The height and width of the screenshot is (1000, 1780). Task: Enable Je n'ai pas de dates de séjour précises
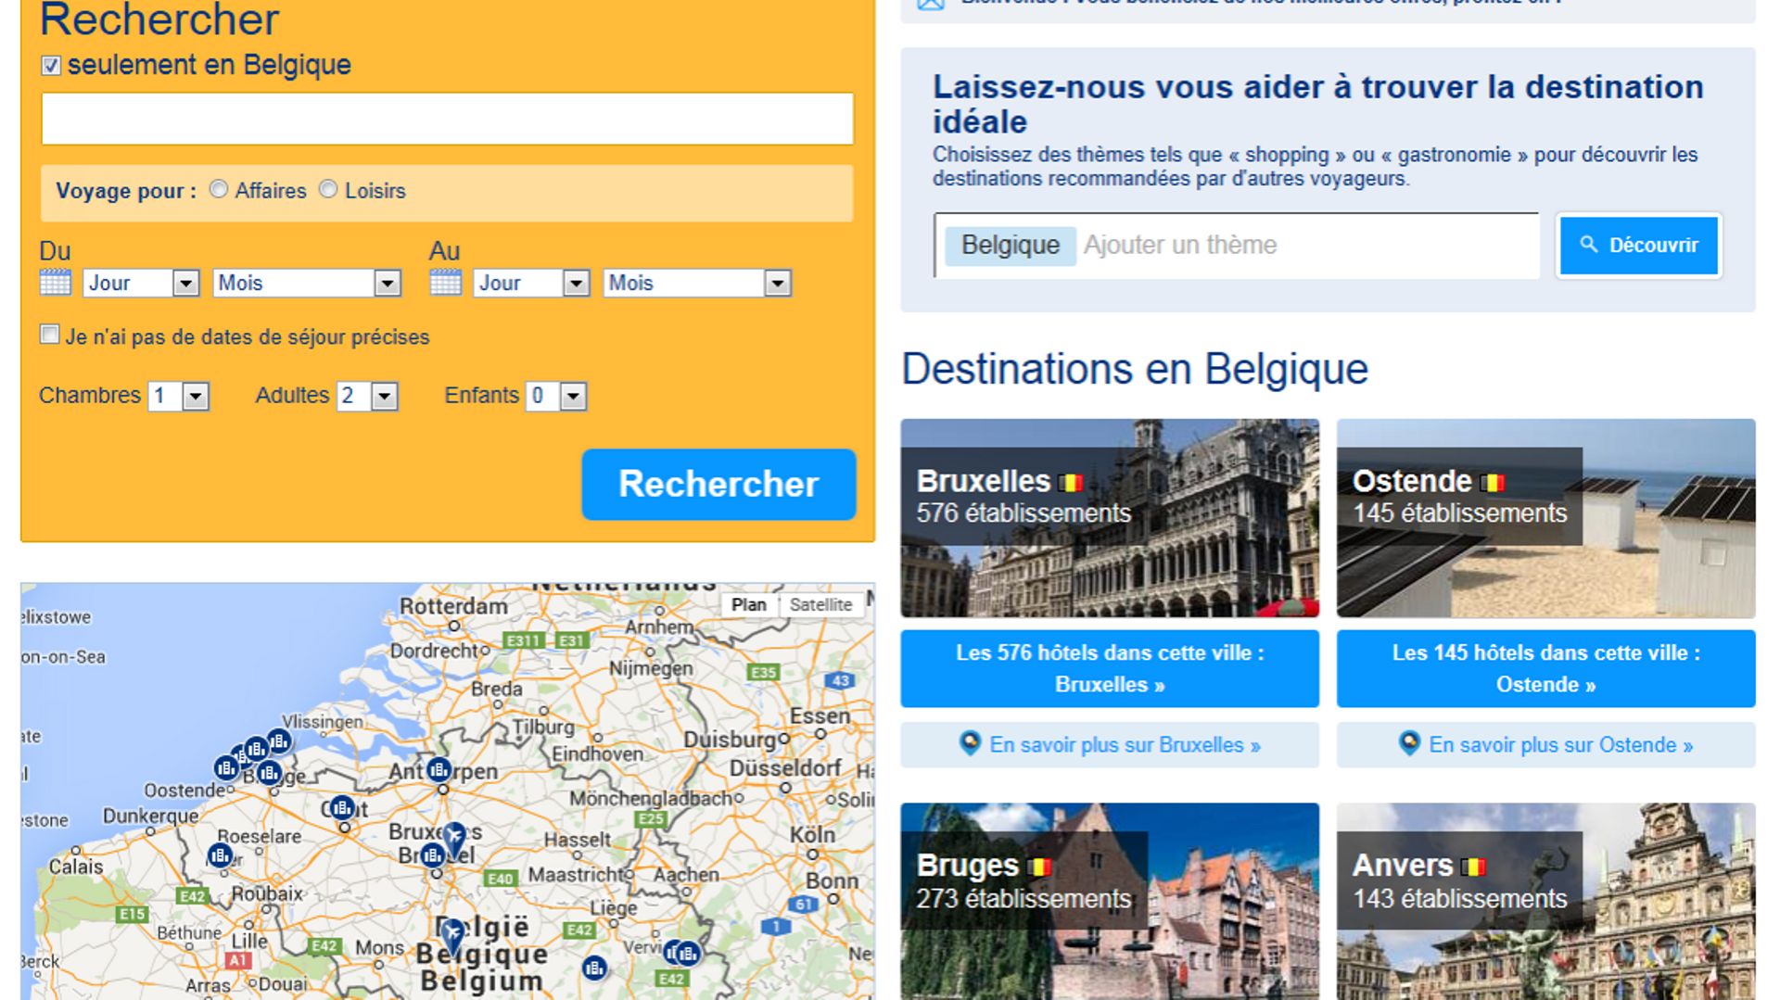pos(48,335)
